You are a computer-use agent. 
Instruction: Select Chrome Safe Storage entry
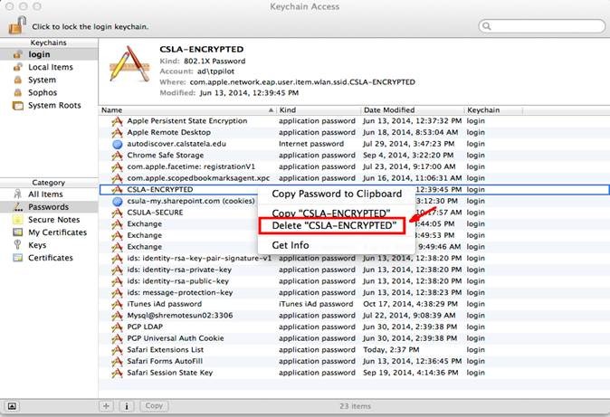(x=354, y=156)
